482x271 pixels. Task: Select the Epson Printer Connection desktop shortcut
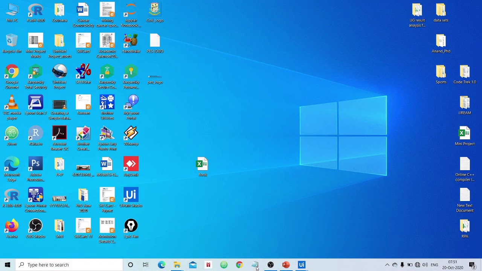pyautogui.click(x=36, y=201)
